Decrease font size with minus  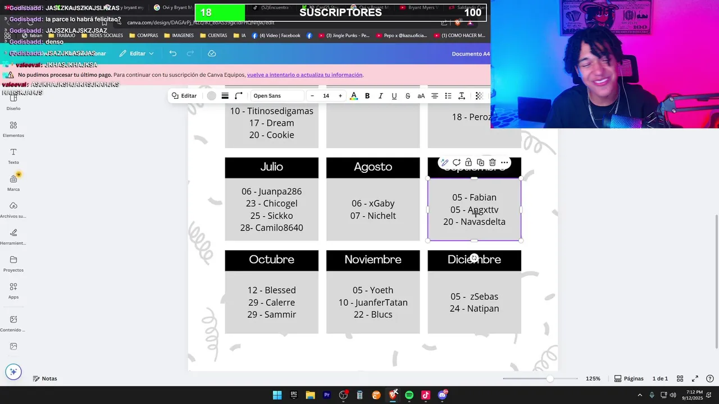[x=312, y=96]
